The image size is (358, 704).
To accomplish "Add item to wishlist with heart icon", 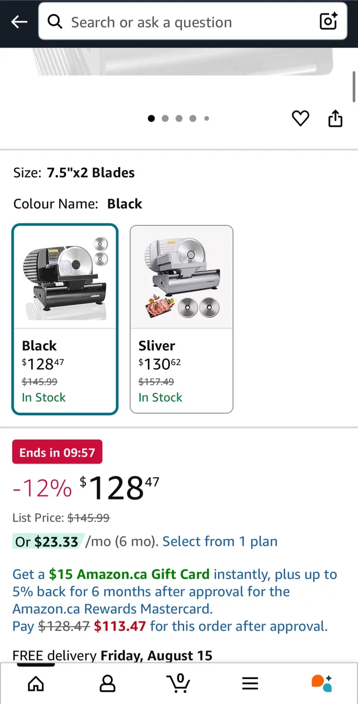I will [300, 118].
